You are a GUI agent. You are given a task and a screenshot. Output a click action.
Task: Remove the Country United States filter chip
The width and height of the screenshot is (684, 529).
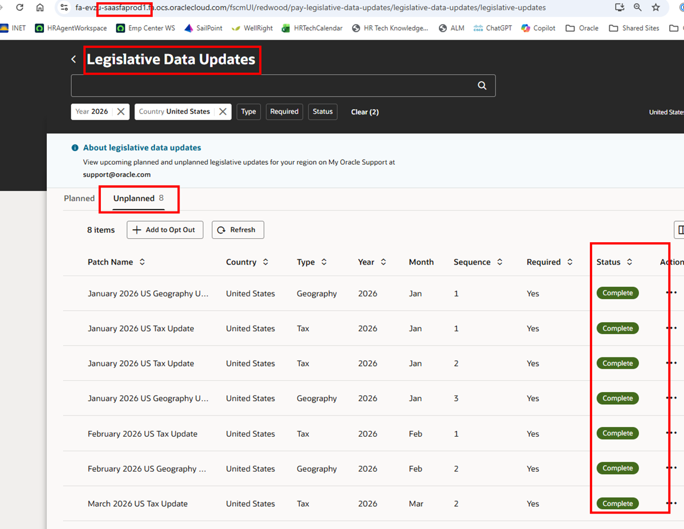pos(223,112)
